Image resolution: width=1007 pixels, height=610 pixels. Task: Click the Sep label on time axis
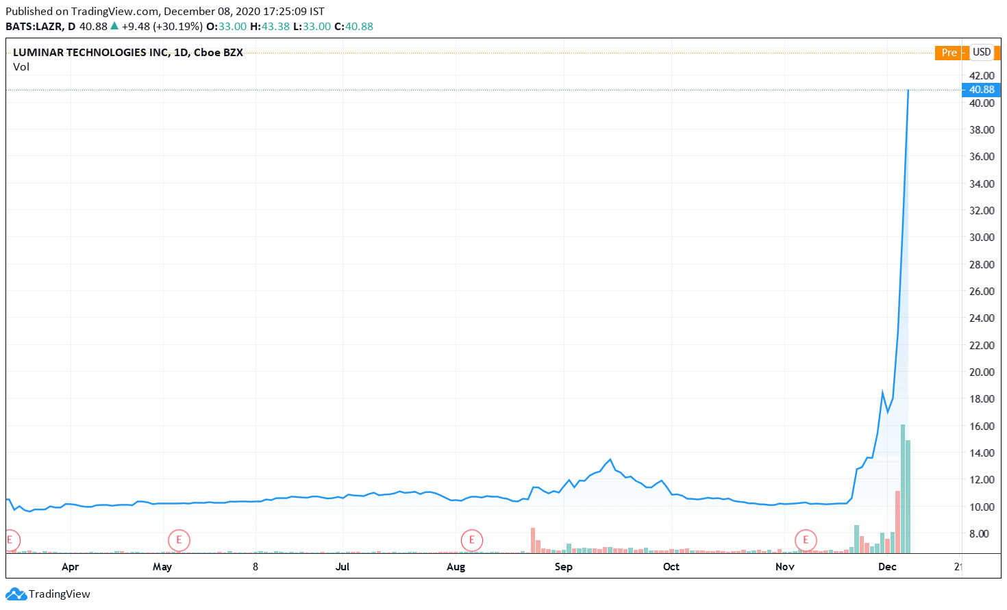click(x=563, y=567)
